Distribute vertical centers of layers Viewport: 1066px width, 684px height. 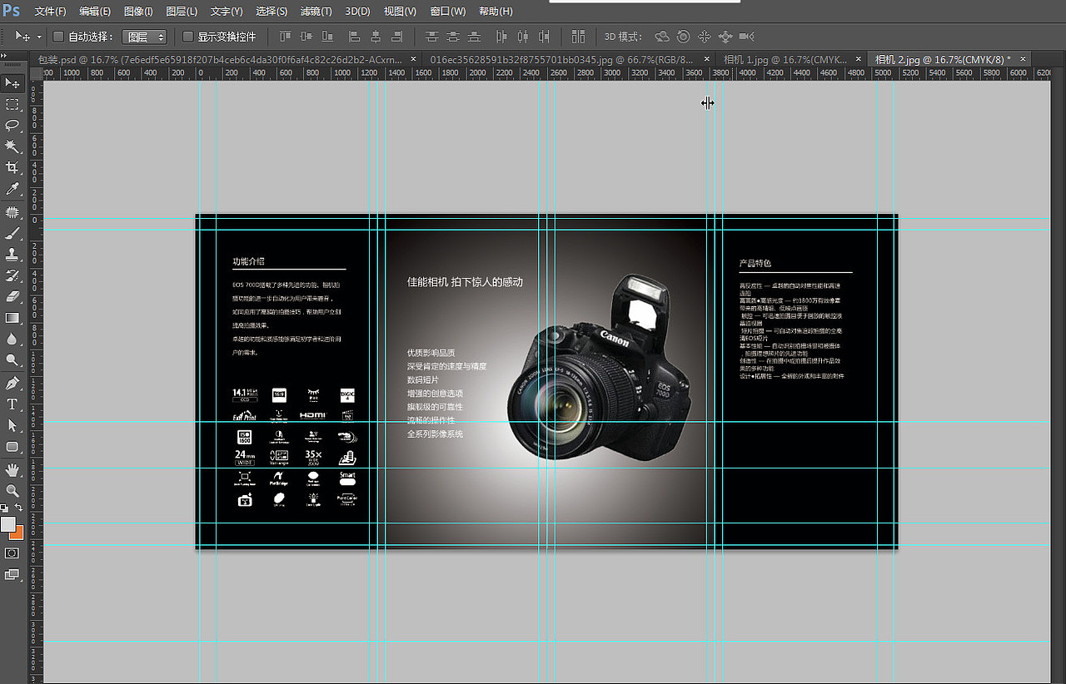pyautogui.click(x=453, y=37)
